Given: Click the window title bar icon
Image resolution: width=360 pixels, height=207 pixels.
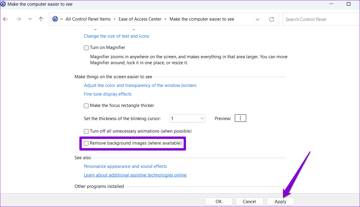Looking at the screenshot, I should click(3, 4).
